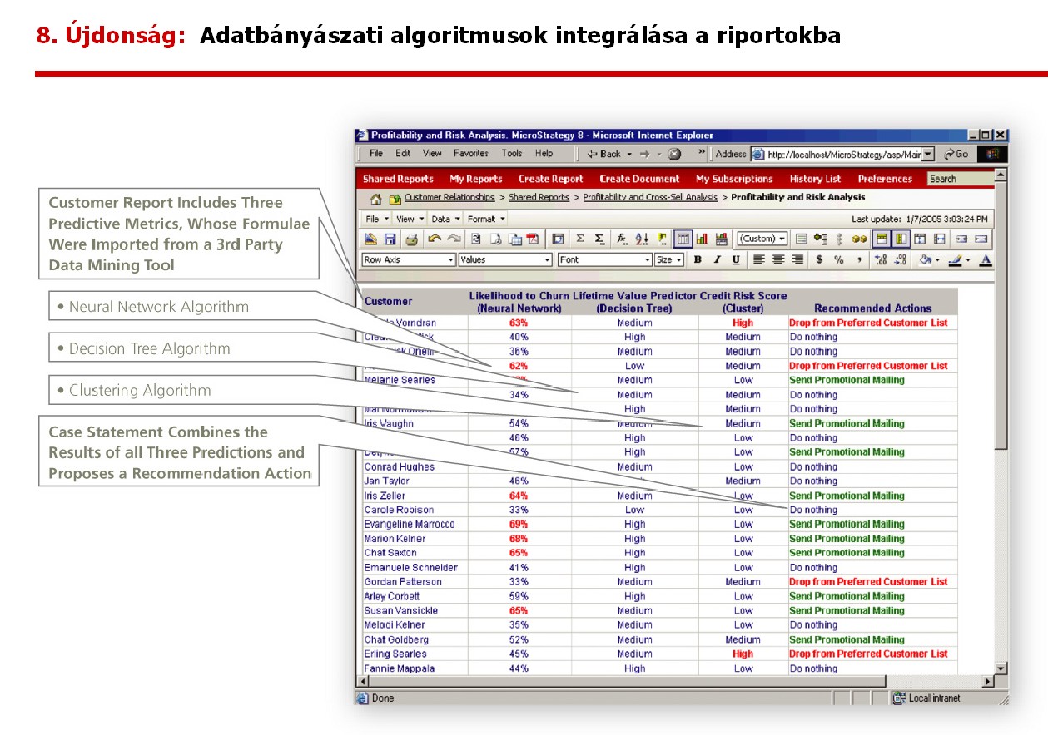Apply Italic formatting
Viewport: 1048px width, 735px height.
(717, 259)
